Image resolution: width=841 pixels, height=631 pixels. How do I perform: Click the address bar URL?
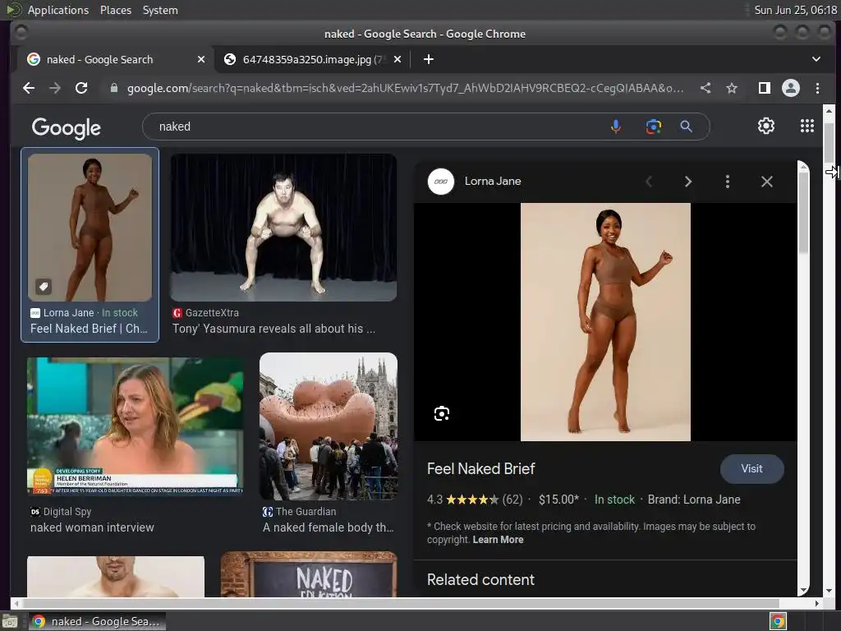(405, 88)
